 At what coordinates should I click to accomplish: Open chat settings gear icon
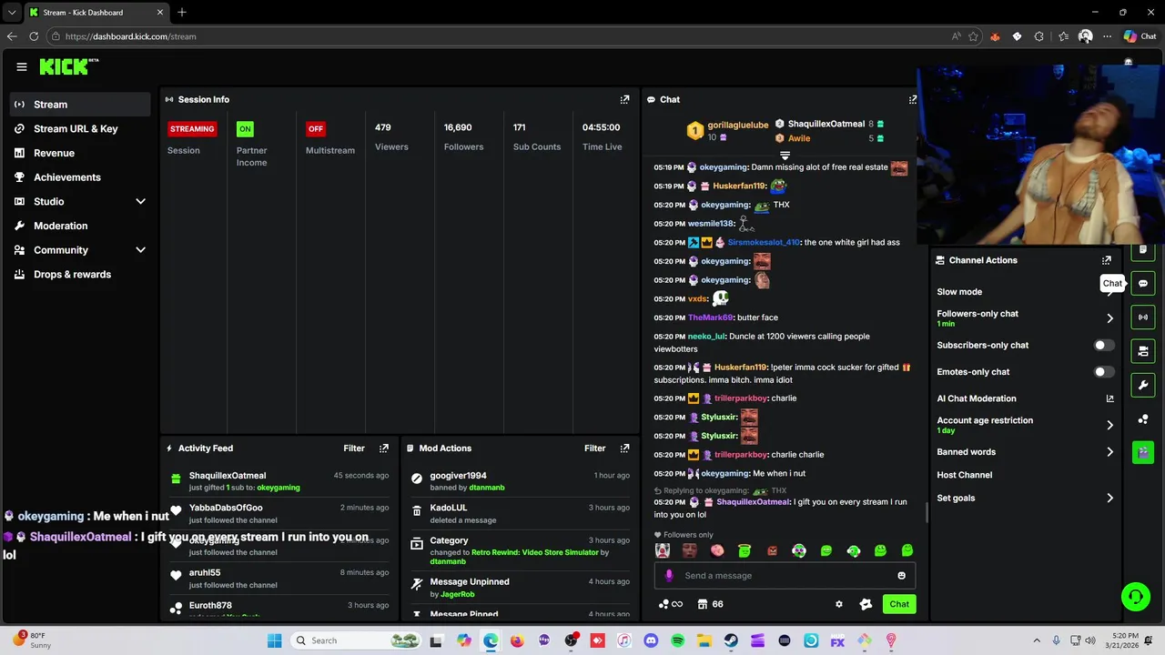(x=839, y=604)
